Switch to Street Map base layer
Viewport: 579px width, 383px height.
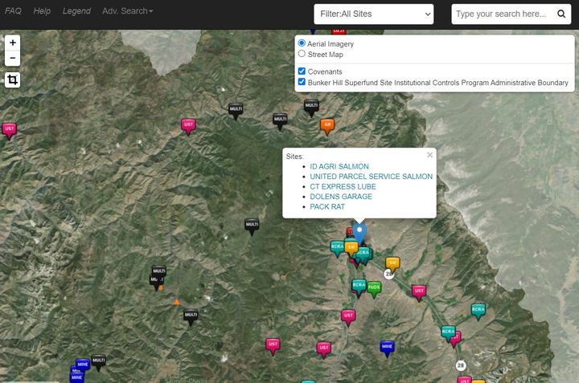coord(302,54)
